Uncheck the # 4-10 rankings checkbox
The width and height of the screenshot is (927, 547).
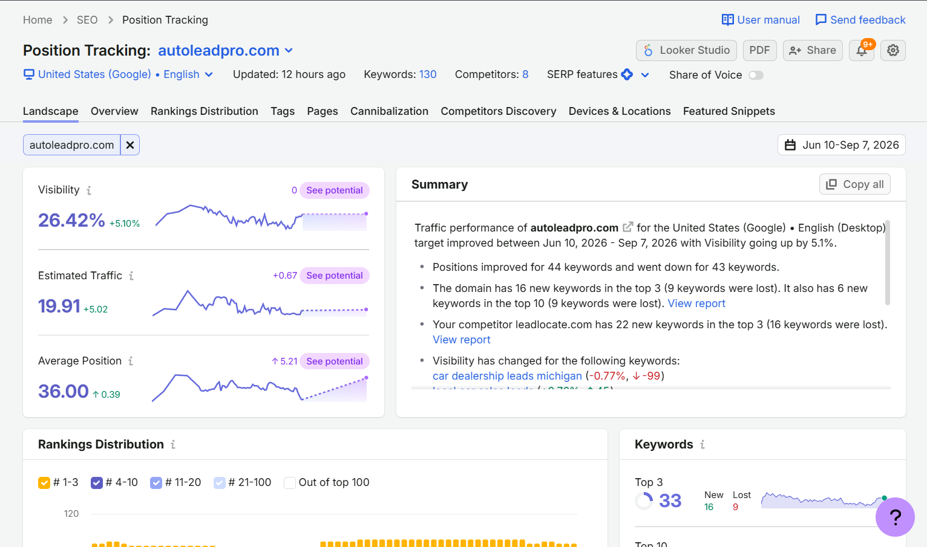97,483
